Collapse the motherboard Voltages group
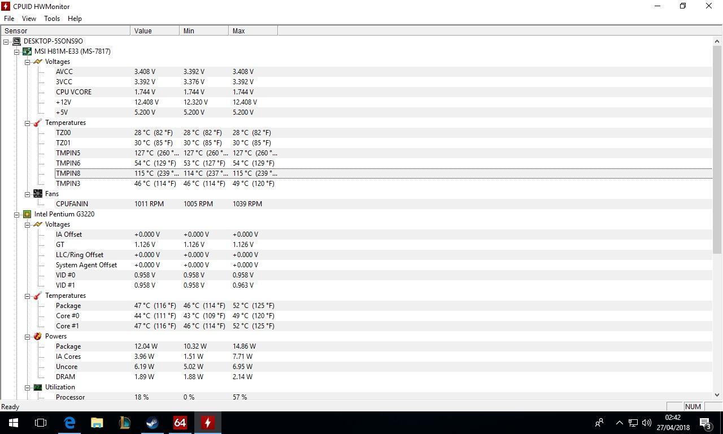723x434 pixels. point(27,62)
